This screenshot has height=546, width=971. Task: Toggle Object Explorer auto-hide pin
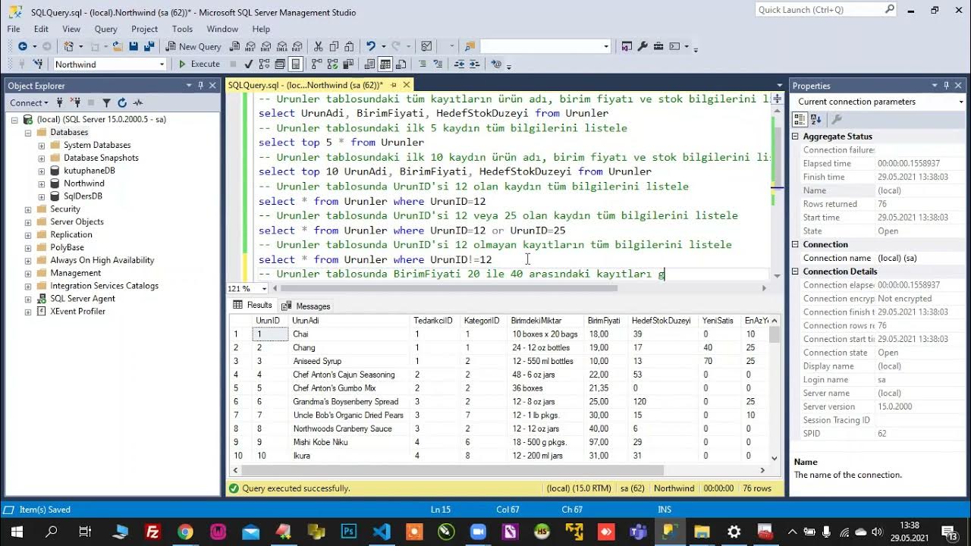pos(200,86)
